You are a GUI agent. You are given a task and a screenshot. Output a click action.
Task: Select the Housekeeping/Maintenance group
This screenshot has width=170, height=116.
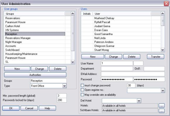coord(35,54)
